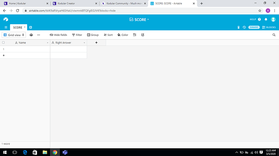Click the Airtable home logo icon
This screenshot has height=156, width=279.
tap(6, 19)
